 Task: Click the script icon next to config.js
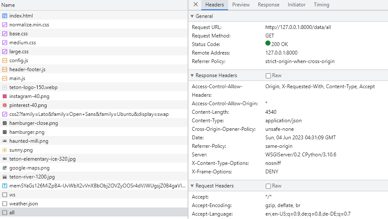(5, 61)
